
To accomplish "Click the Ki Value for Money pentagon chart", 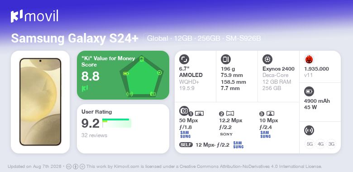I will [142, 76].
